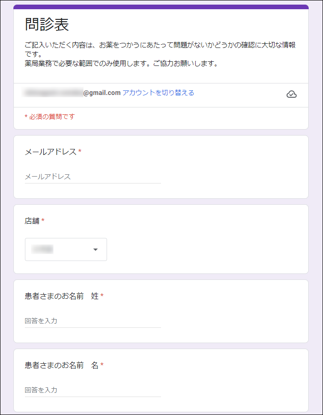Focus the 患者さまのお名前 姓 answer field
Viewport: 323px width, 415px height.
(x=92, y=321)
